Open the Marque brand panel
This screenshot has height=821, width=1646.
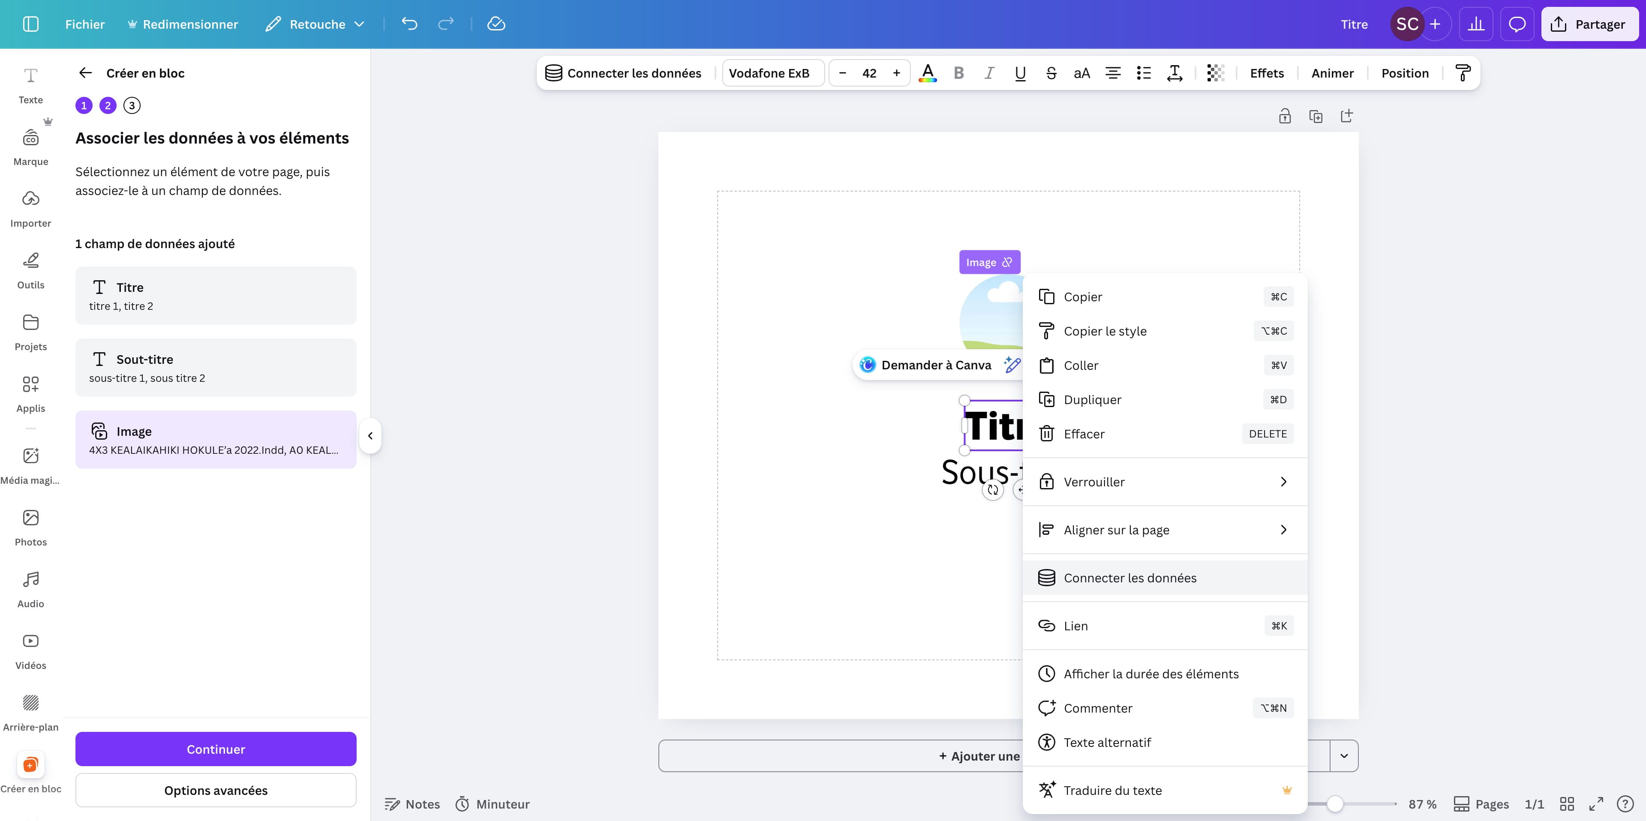pyautogui.click(x=31, y=147)
